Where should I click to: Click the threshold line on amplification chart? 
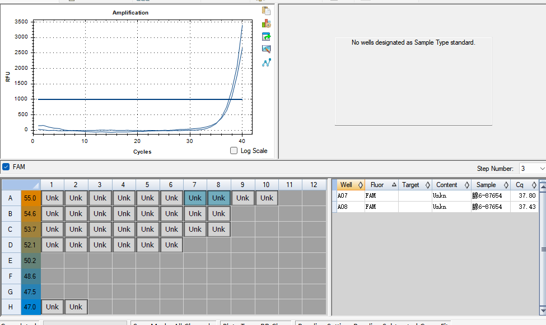139,99
